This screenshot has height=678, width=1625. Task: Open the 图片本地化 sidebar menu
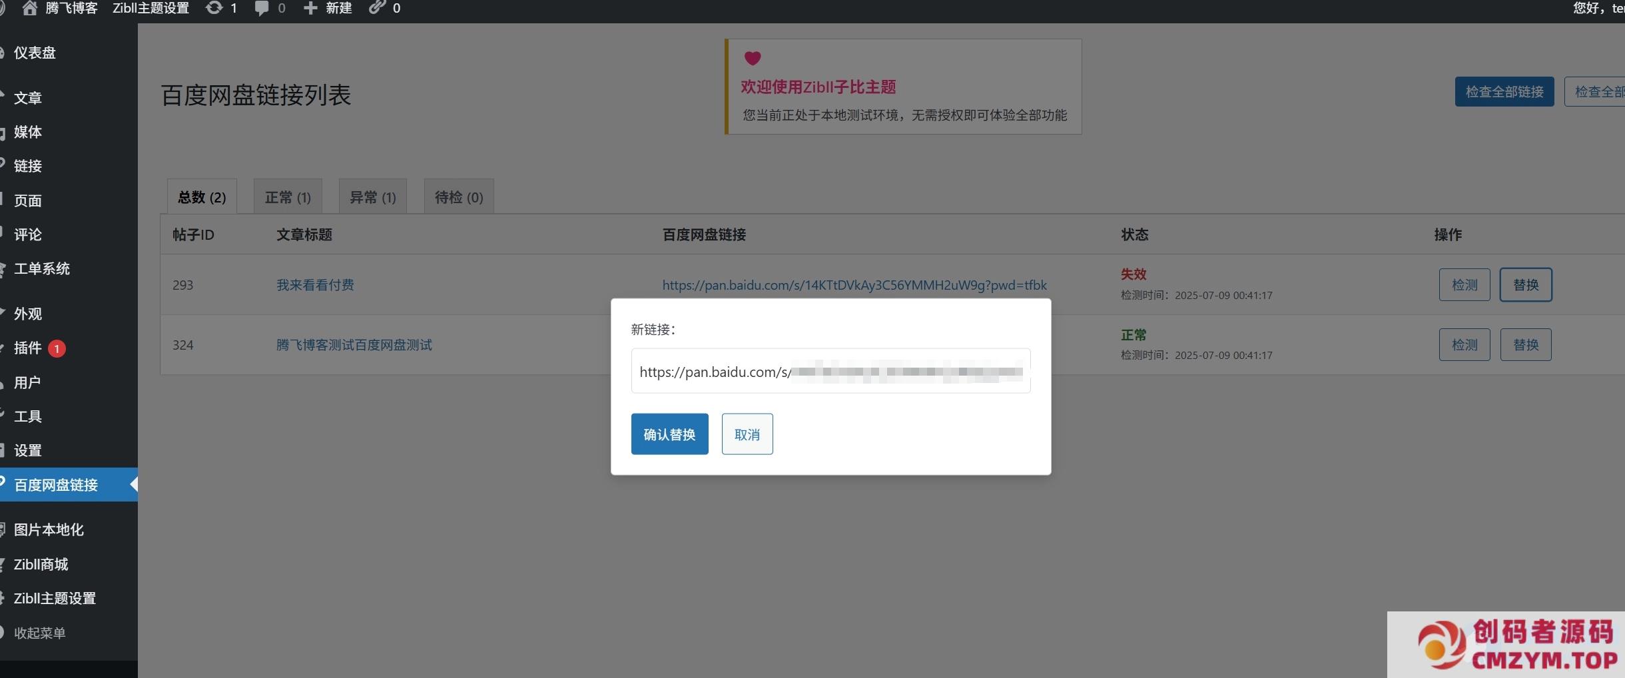[49, 529]
